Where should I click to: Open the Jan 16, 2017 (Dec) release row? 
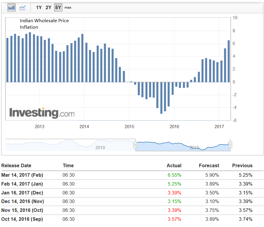22,193
